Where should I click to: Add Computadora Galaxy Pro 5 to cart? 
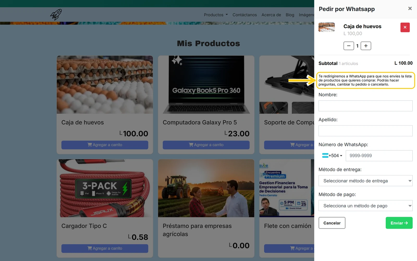(206, 145)
